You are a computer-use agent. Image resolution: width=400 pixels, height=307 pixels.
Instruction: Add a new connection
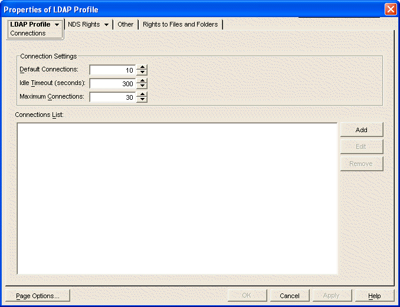coord(362,130)
